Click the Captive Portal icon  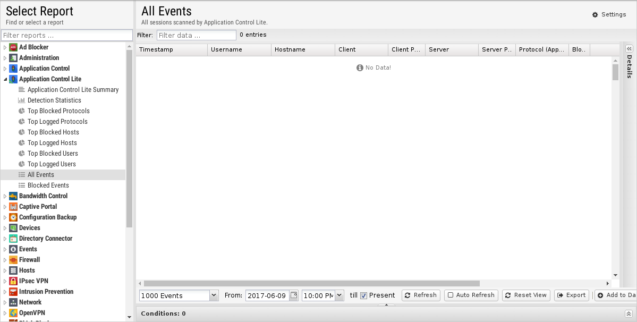tap(13, 206)
